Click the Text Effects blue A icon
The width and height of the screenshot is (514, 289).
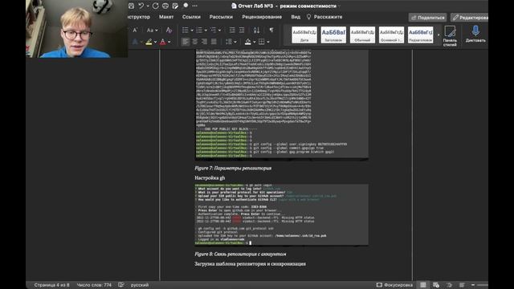click(x=135, y=42)
